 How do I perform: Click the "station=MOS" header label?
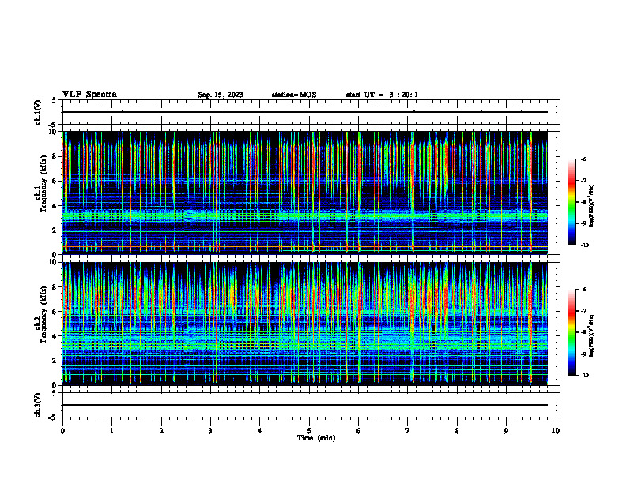(294, 95)
